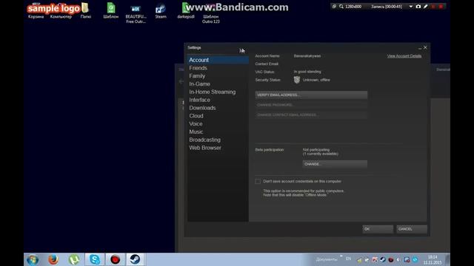Open the Broadcasting settings category
Screen dimensions: 474x266
click(x=218, y=140)
